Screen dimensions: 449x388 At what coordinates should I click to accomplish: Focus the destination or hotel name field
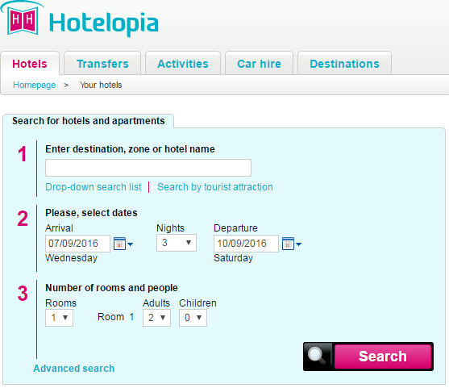(148, 168)
